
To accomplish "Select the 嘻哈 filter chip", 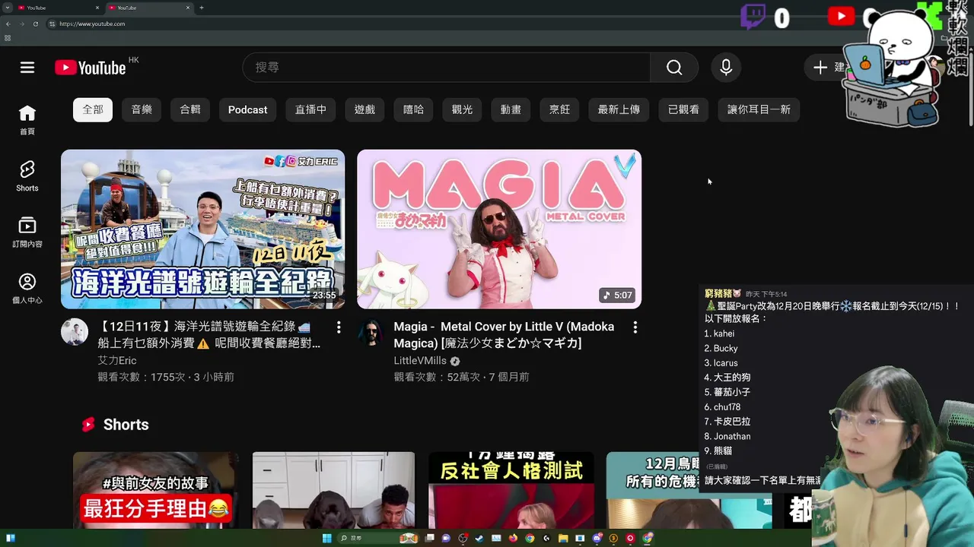I will pyautogui.click(x=413, y=109).
